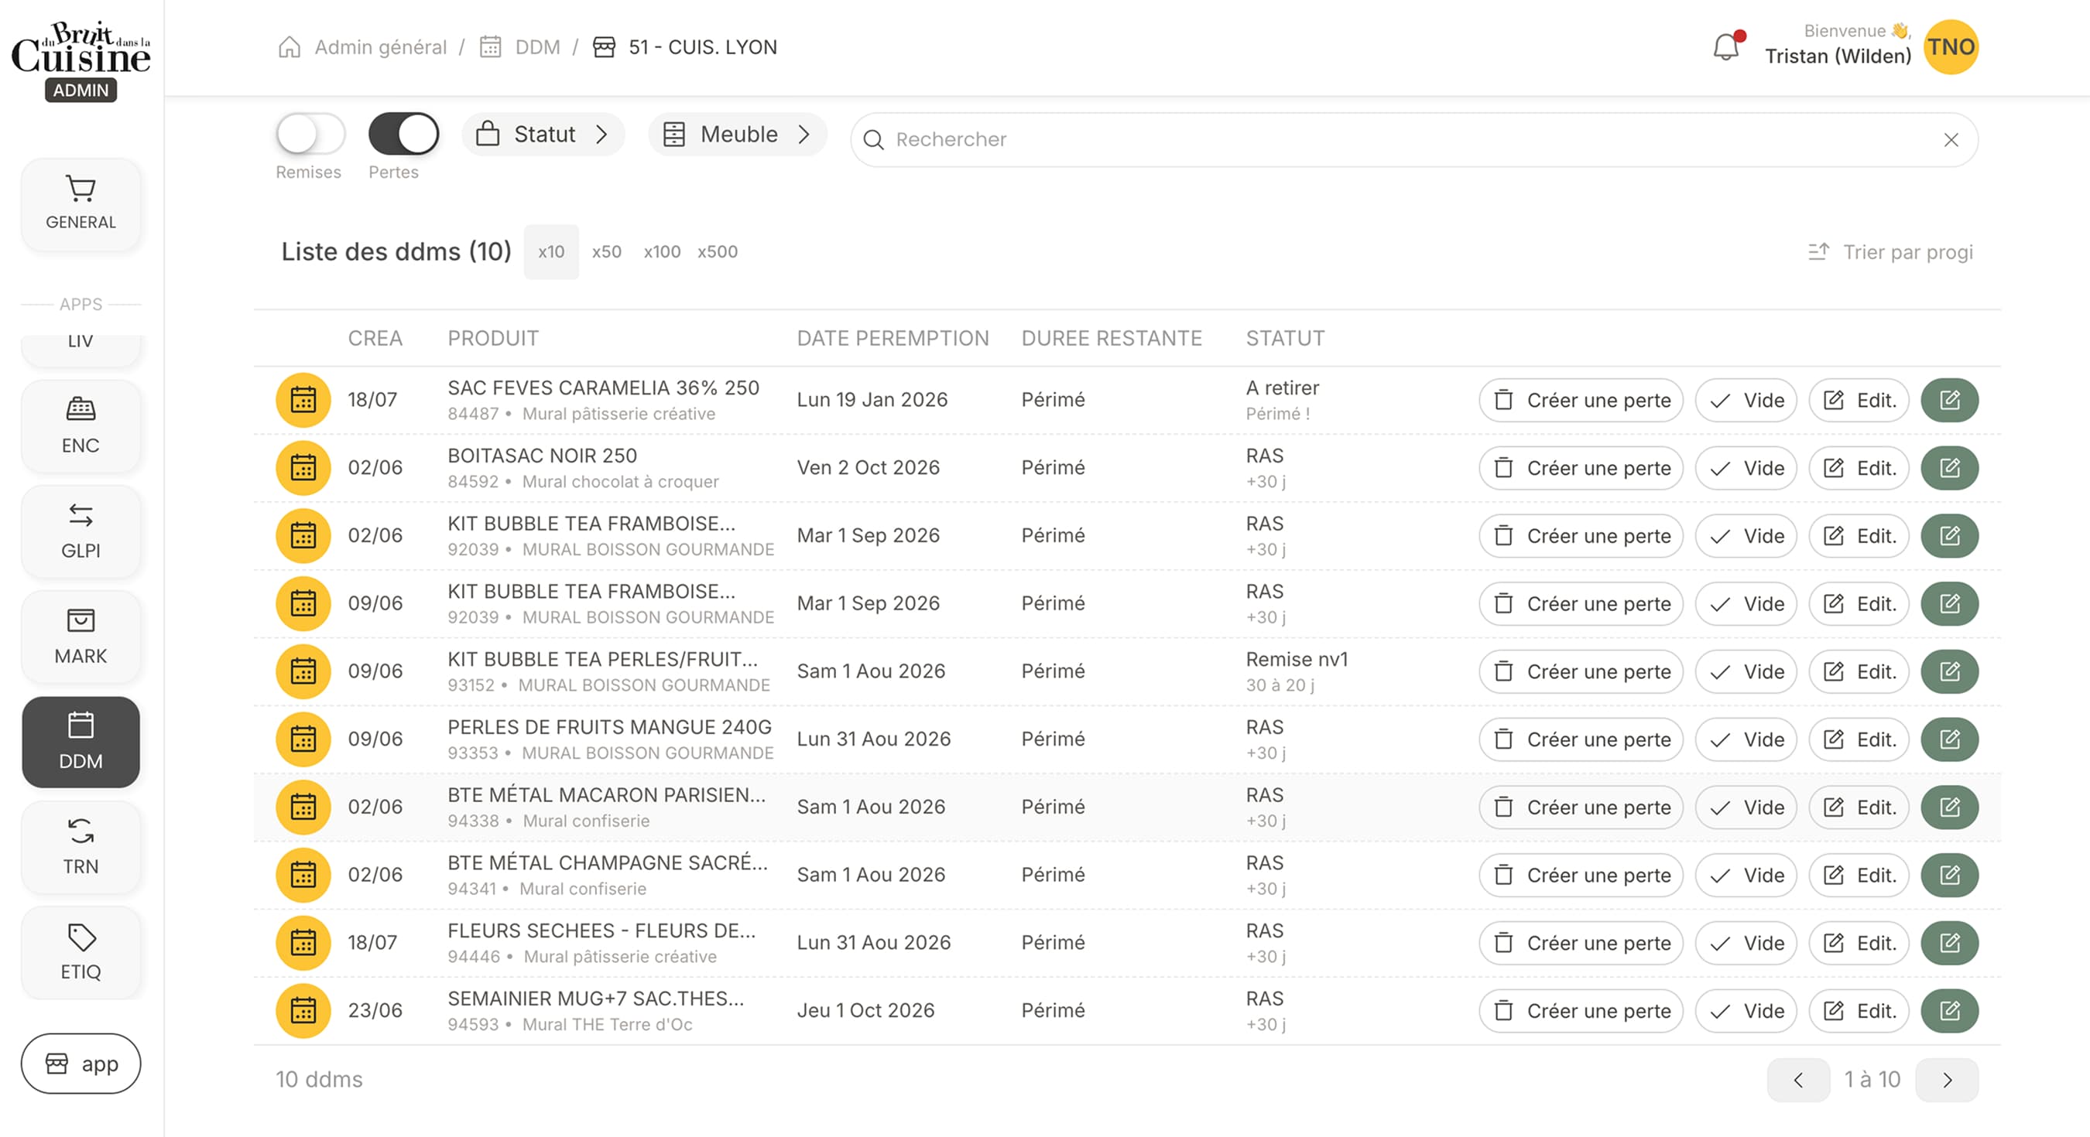Screen dimensions: 2090x1137
Task: Create a loss for BTE MÉTAL MACARON PARISIEN
Action: (x=1581, y=807)
